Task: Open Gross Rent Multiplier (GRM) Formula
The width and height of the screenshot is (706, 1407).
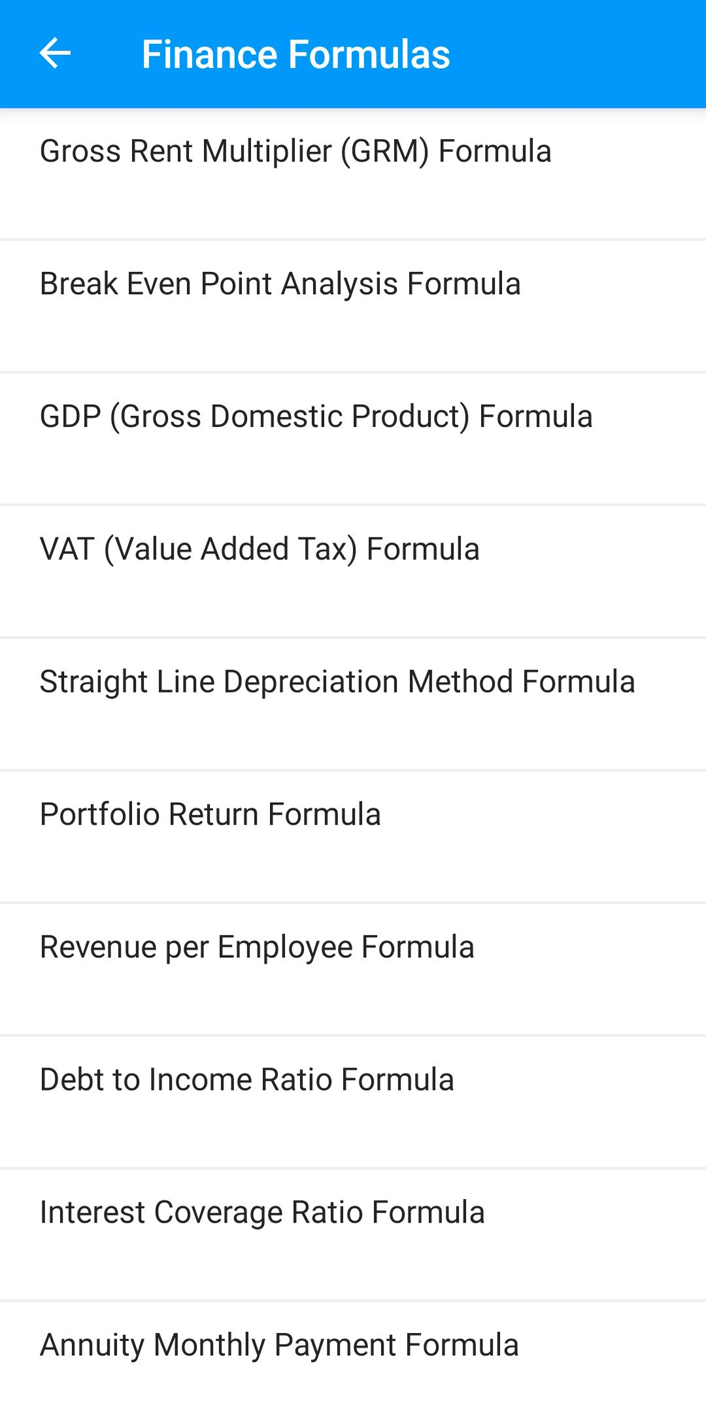Action: click(x=295, y=152)
